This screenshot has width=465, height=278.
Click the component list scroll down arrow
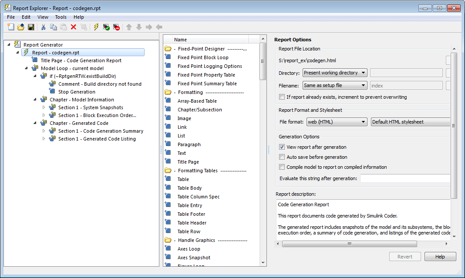tap(263, 263)
